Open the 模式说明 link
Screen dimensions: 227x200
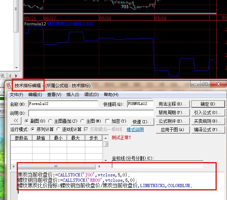[x=135, y=130]
